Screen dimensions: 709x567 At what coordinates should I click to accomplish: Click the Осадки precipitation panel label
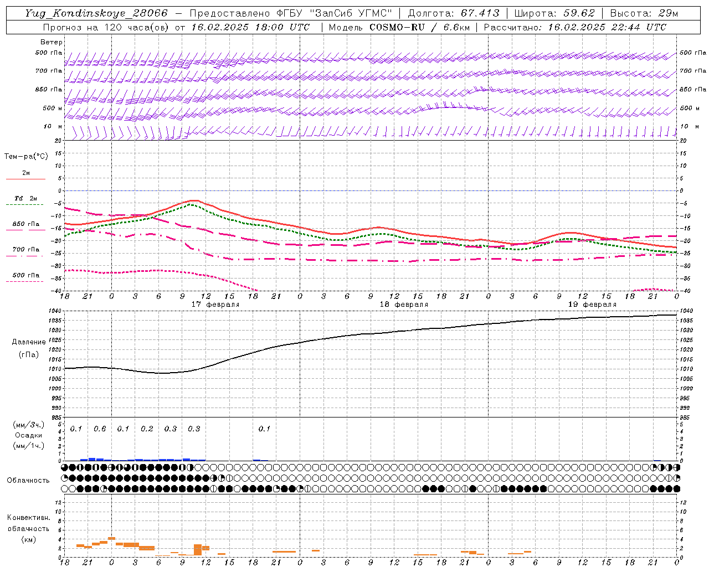point(28,435)
